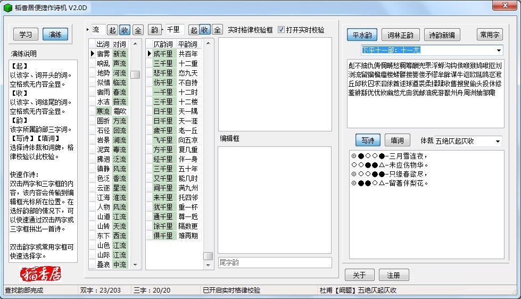Click status bar text 查找韵部完成

coord(24,290)
